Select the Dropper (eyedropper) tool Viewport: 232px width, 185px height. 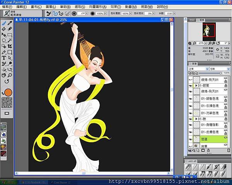click(10, 23)
